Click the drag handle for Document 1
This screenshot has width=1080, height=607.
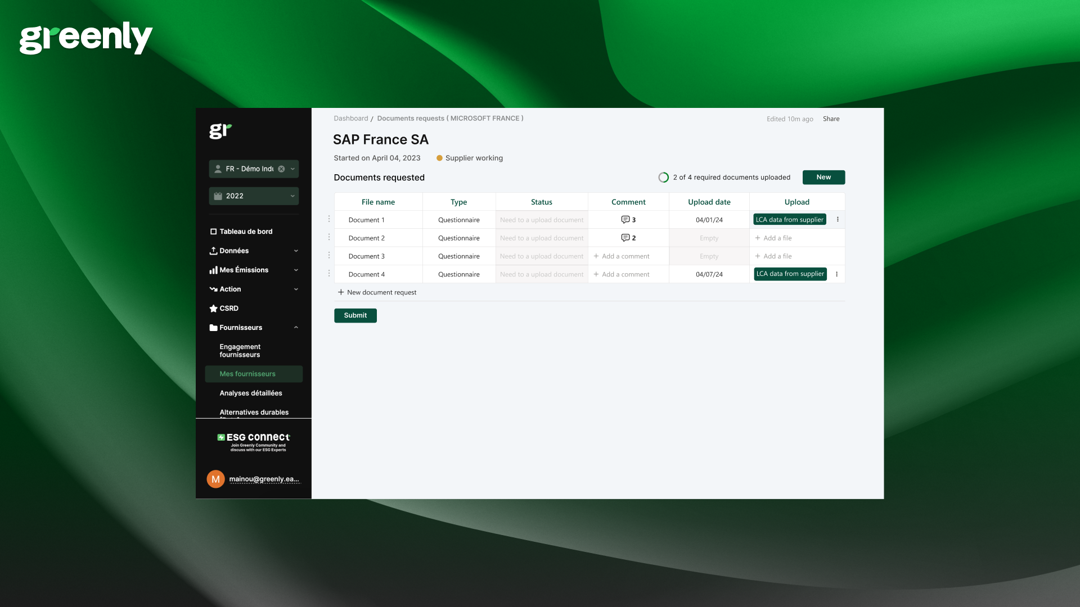tap(329, 219)
